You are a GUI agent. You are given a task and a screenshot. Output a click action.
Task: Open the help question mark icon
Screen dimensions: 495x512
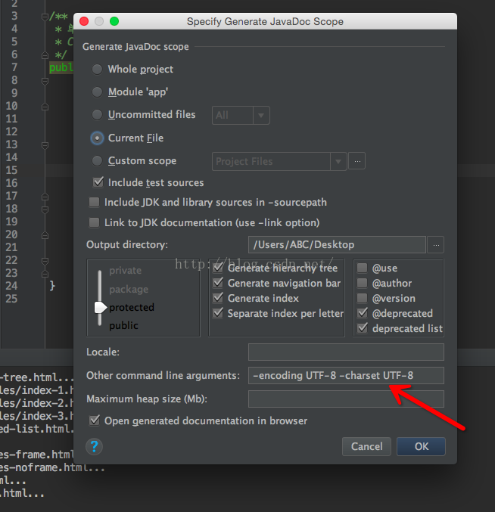(x=94, y=446)
